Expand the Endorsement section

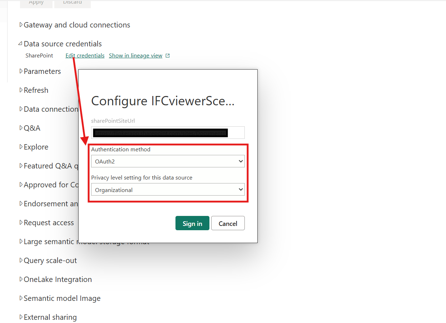click(49, 204)
